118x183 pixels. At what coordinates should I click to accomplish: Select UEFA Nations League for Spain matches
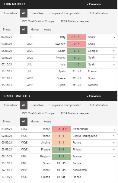point(74,21)
